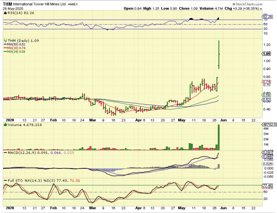The width and height of the screenshot is (277, 213).
Task: Click the 1.20 price axis label
Action: click(267, 45)
